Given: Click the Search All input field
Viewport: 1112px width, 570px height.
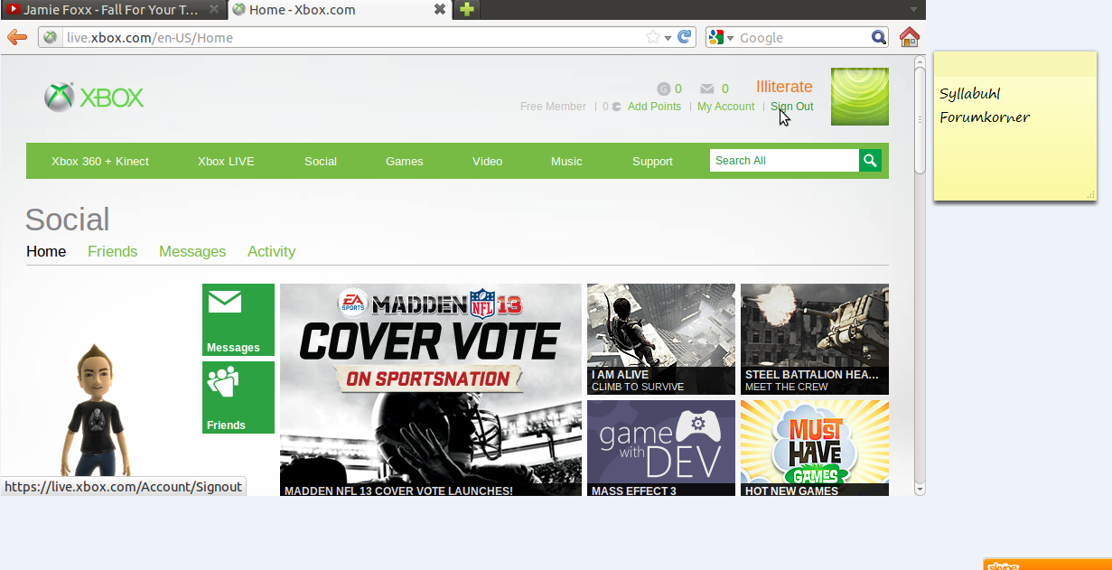Looking at the screenshot, I should click(784, 161).
